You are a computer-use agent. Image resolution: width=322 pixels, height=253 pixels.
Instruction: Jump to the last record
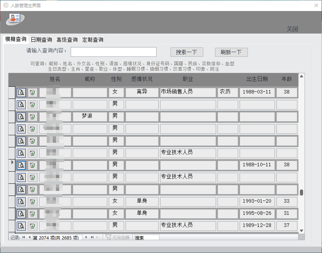pyautogui.click(x=92, y=237)
